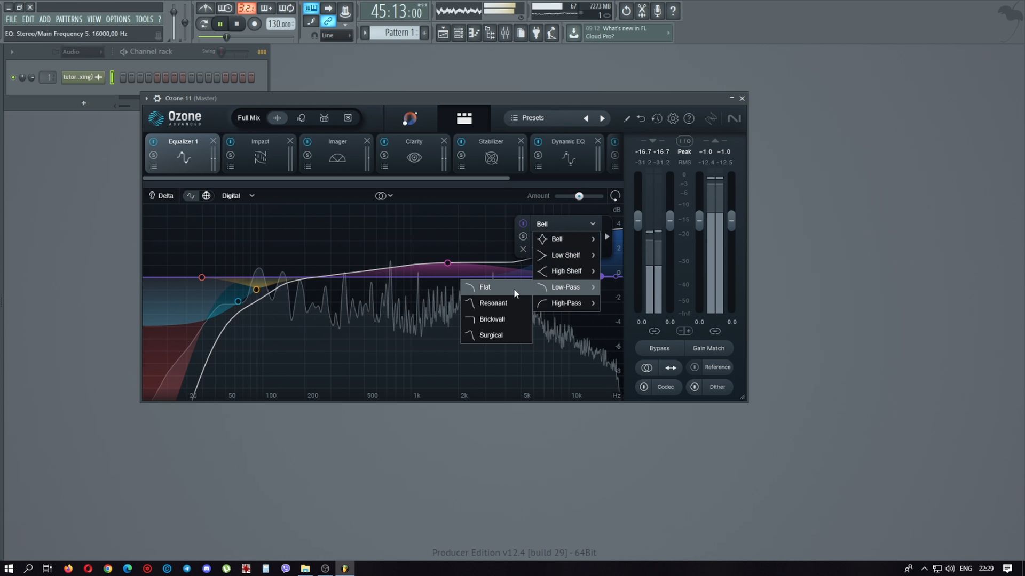Open Ozone settings gear icon
The width and height of the screenshot is (1025, 576).
point(673,118)
